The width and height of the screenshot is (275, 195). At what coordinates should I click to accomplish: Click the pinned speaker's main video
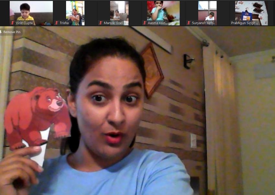point(137,111)
